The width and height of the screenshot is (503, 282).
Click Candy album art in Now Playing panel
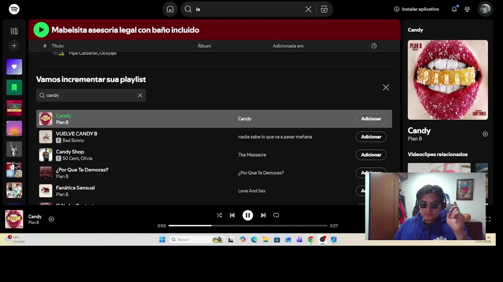point(448,80)
